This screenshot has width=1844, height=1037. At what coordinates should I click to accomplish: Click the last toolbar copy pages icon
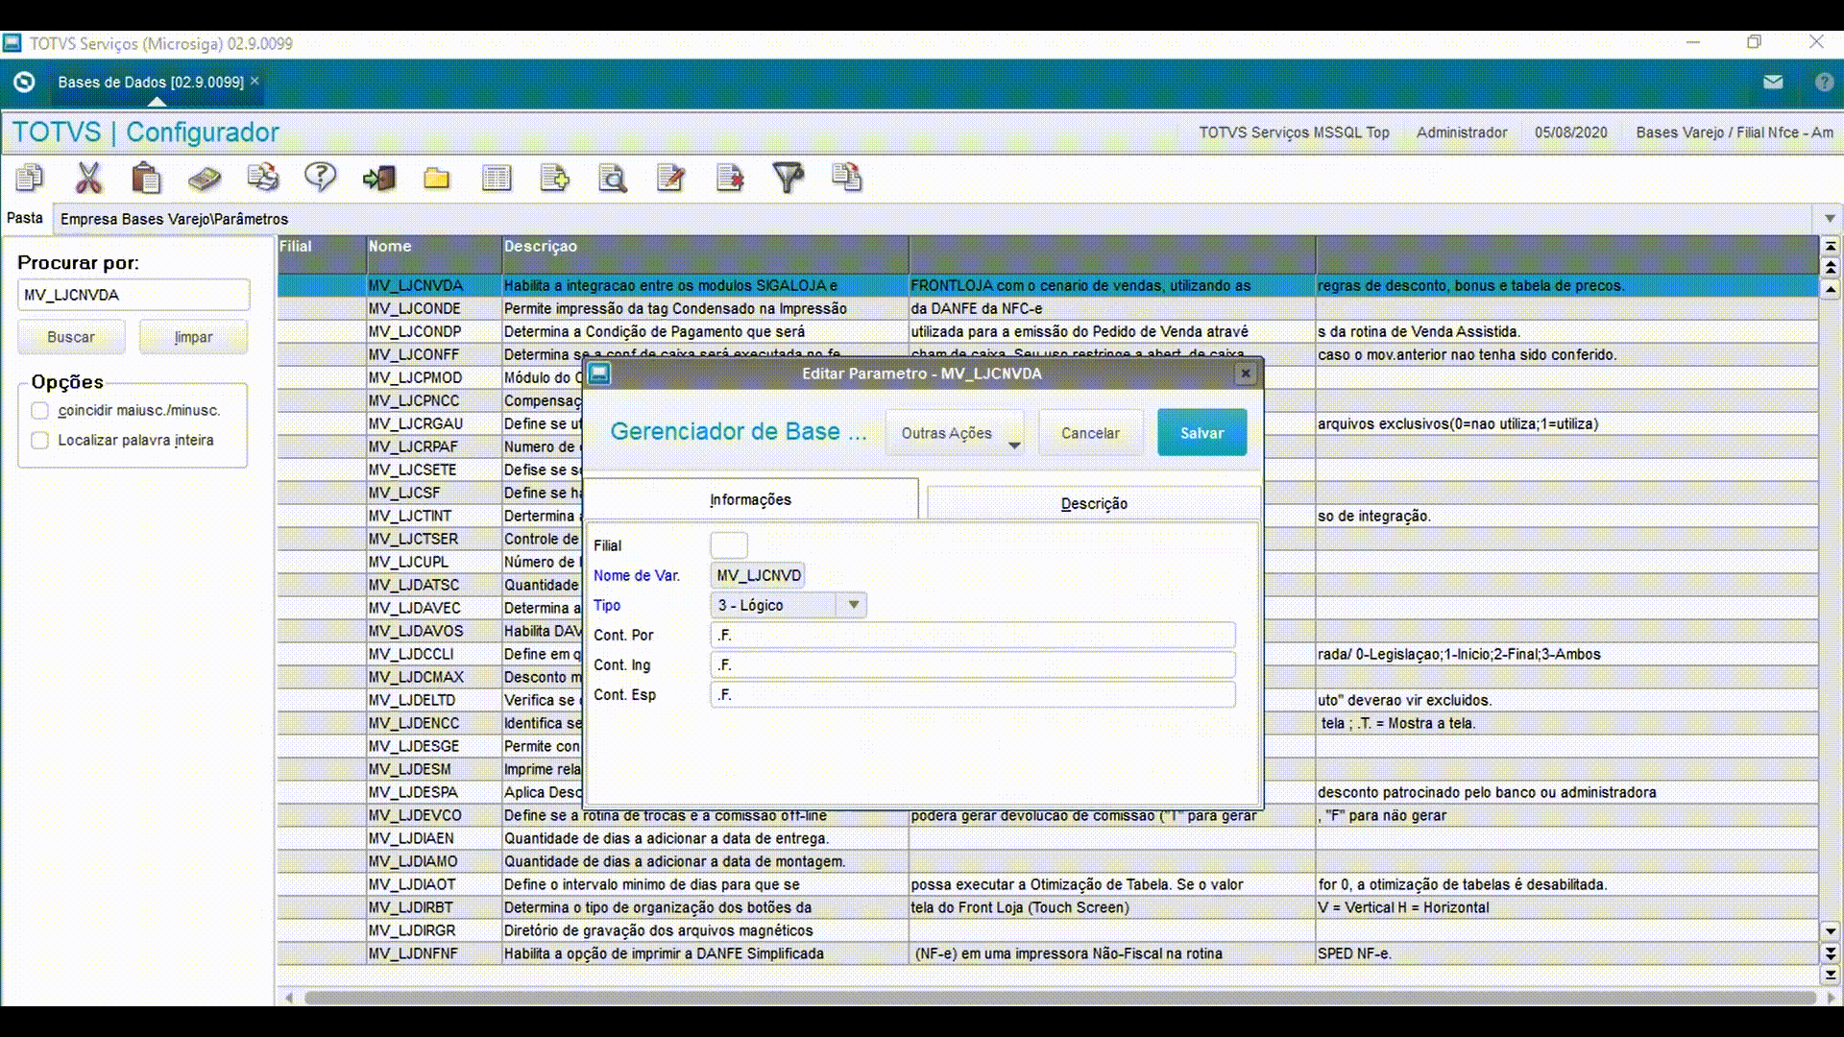point(847,178)
